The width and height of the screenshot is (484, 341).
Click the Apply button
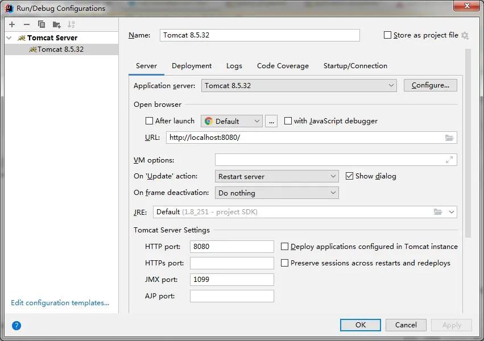[x=452, y=325]
